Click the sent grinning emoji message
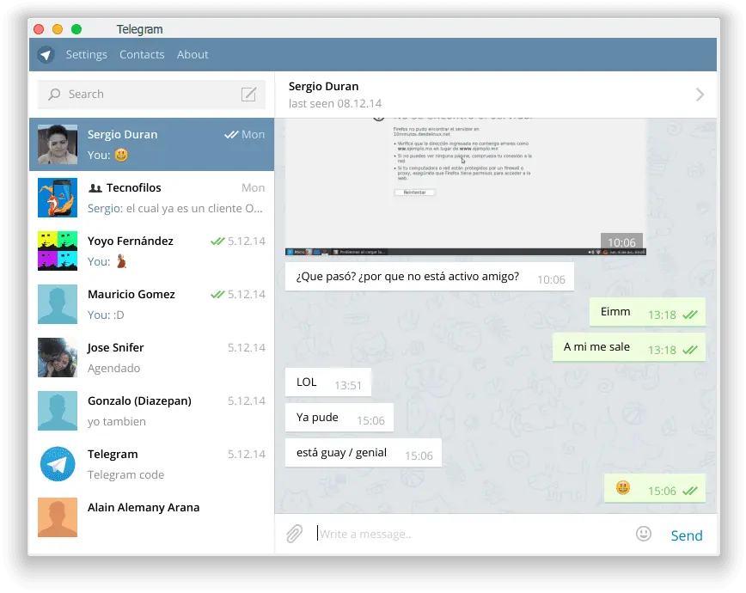Screen dimensions: 746x593 (x=655, y=488)
